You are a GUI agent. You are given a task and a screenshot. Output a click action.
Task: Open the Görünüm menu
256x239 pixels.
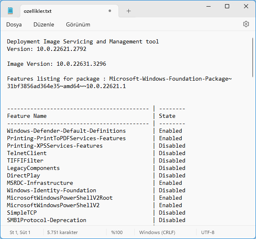(78, 24)
